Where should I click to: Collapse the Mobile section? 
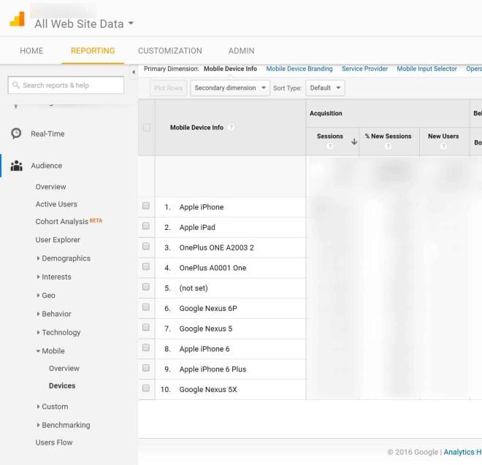tap(50, 350)
